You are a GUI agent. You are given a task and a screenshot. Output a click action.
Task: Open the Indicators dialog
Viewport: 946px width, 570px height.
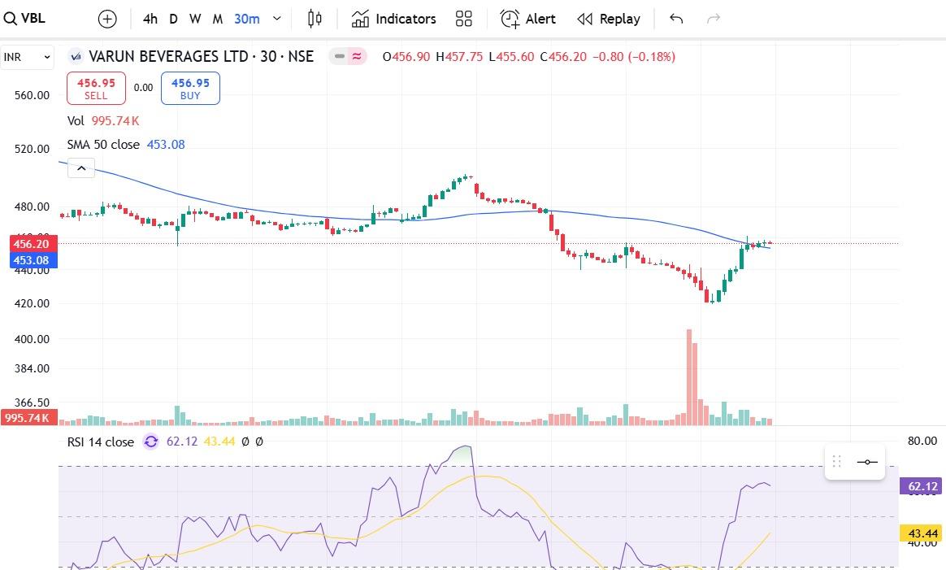393,20
